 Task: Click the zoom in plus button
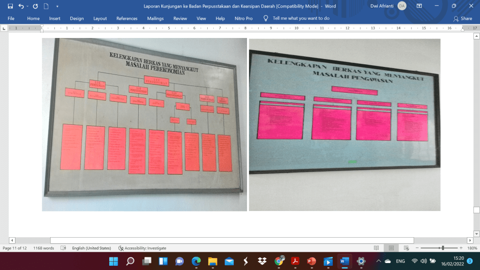point(461,248)
